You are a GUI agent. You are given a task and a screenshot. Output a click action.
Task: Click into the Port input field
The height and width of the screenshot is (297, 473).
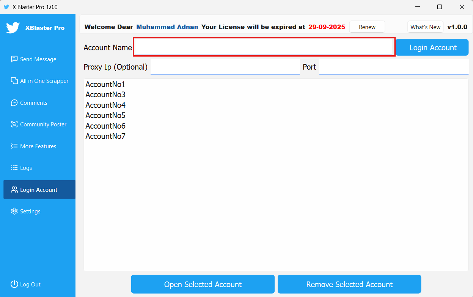tap(394, 67)
